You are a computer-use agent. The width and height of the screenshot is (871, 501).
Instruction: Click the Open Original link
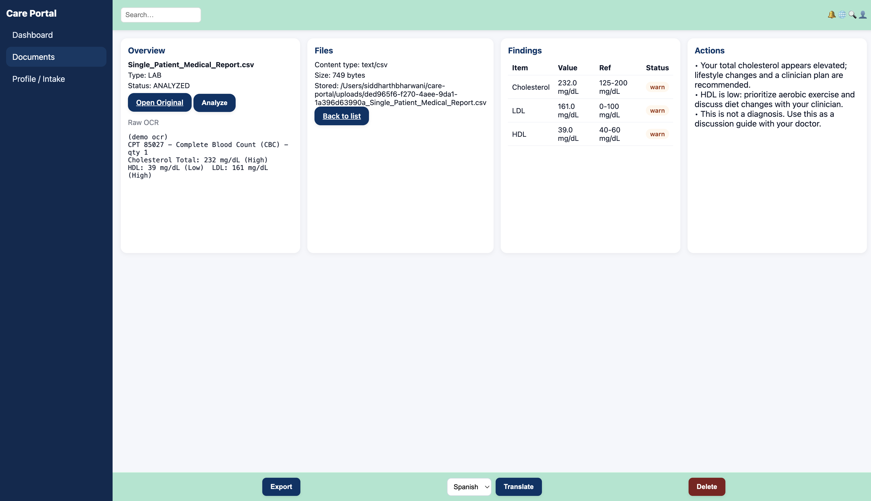coord(159,103)
